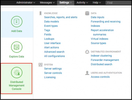Collapse the Settings menu tab
132x100 pixels.
click(x=65, y=3)
